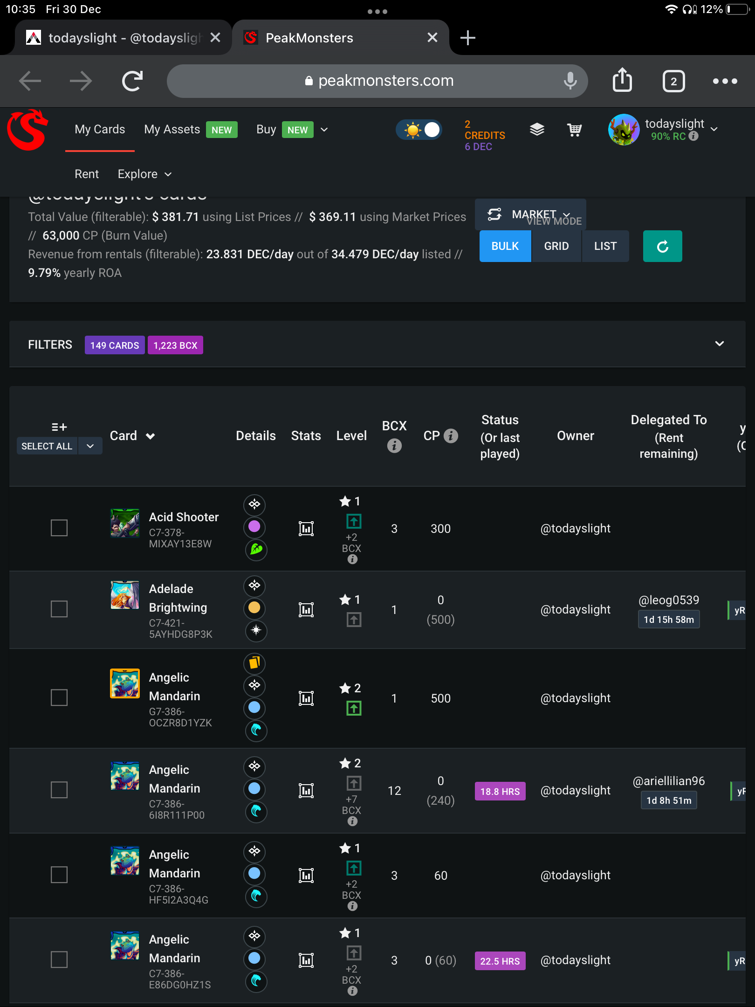
Task: Open the @leog0539 delegated user link
Action: 669,600
